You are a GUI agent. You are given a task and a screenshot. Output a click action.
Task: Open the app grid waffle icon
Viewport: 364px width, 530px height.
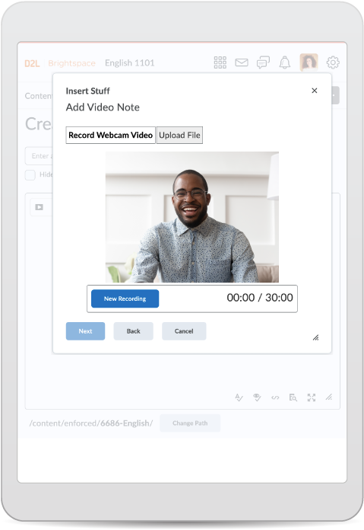220,62
